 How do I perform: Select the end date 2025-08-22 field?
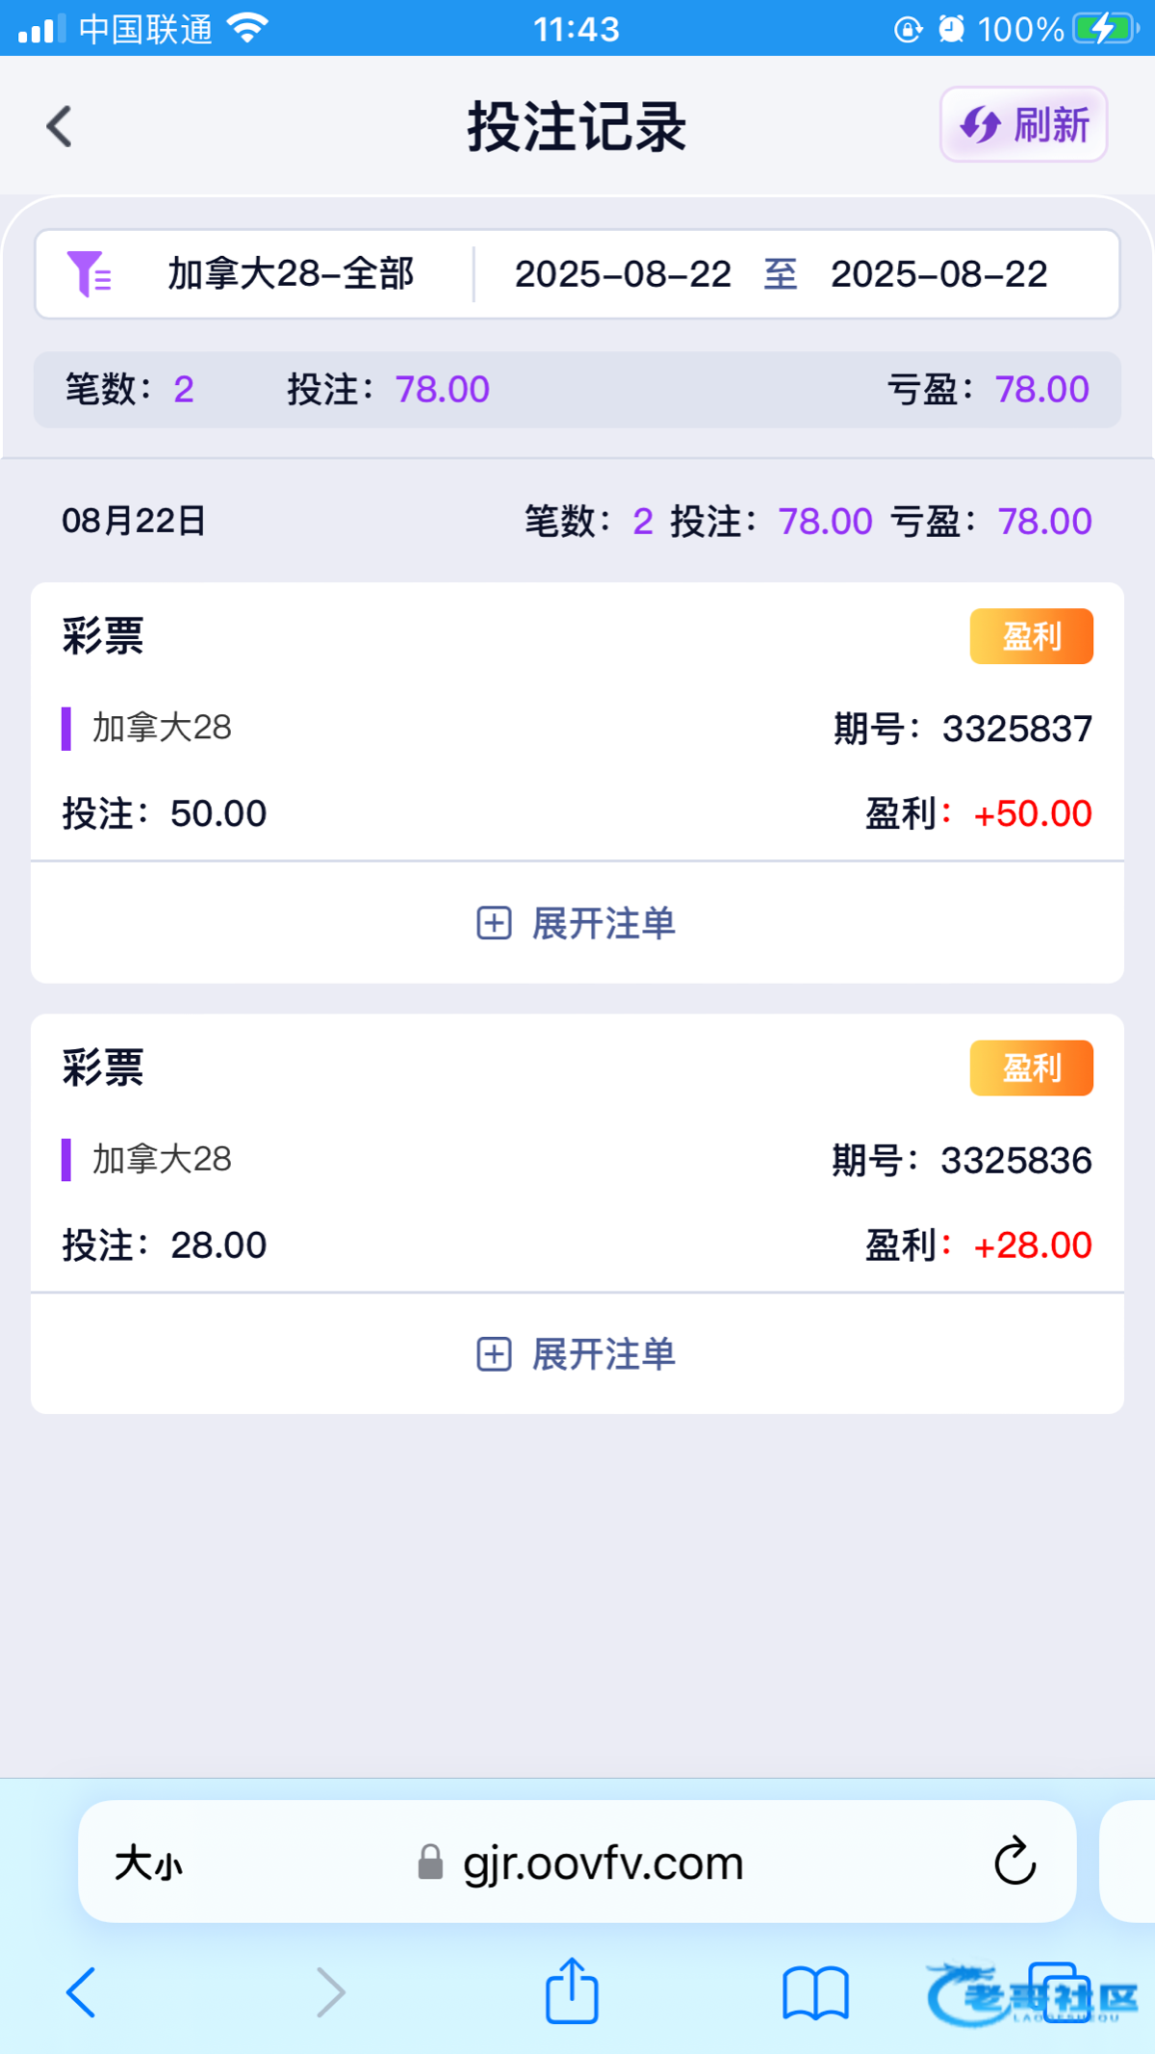pos(938,274)
